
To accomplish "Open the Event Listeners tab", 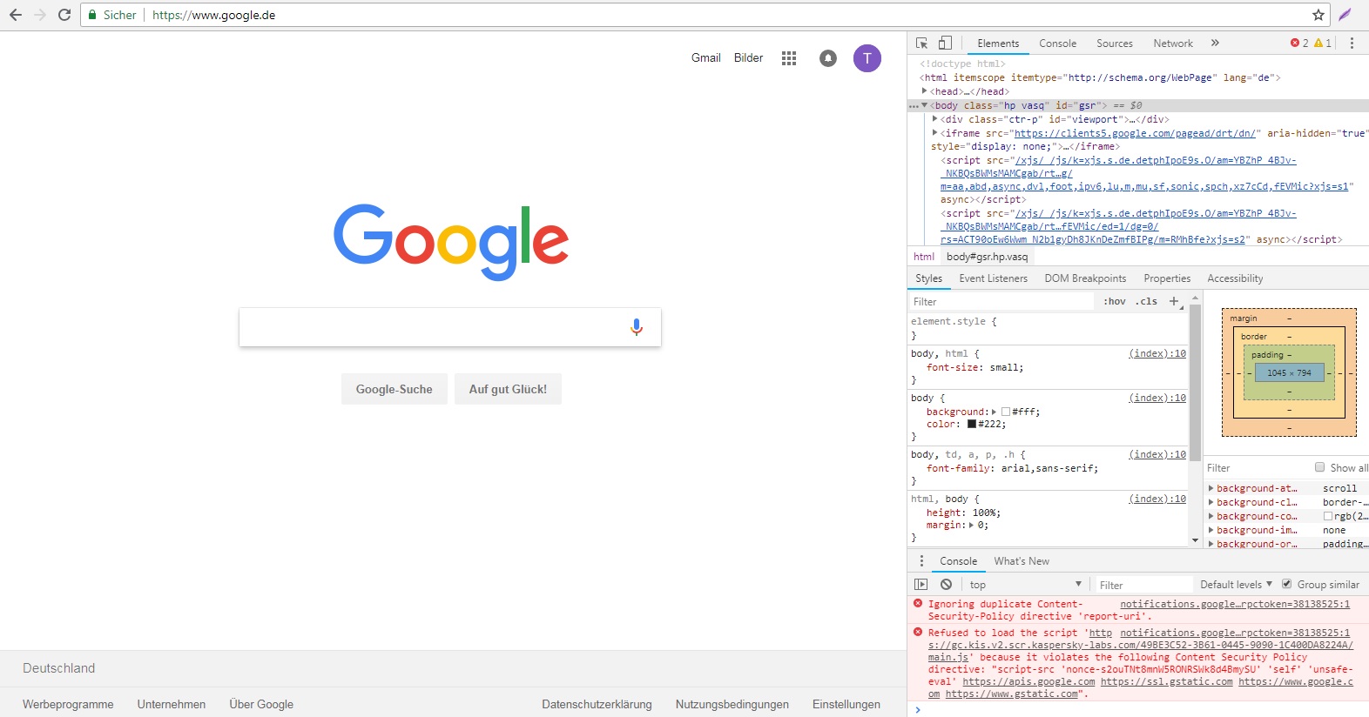I will [994, 278].
